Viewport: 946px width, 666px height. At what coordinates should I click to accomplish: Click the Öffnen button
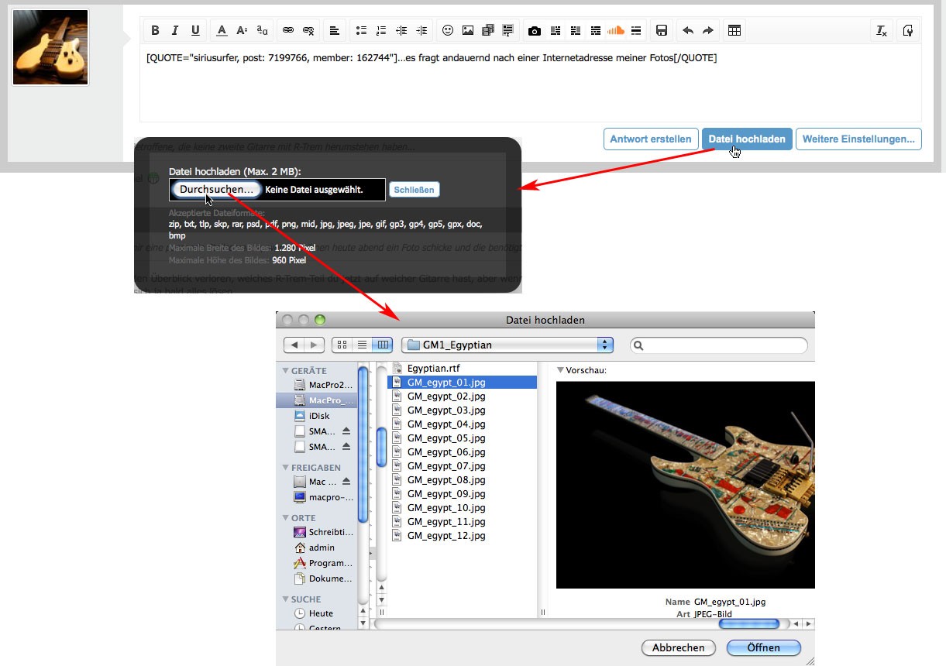764,648
